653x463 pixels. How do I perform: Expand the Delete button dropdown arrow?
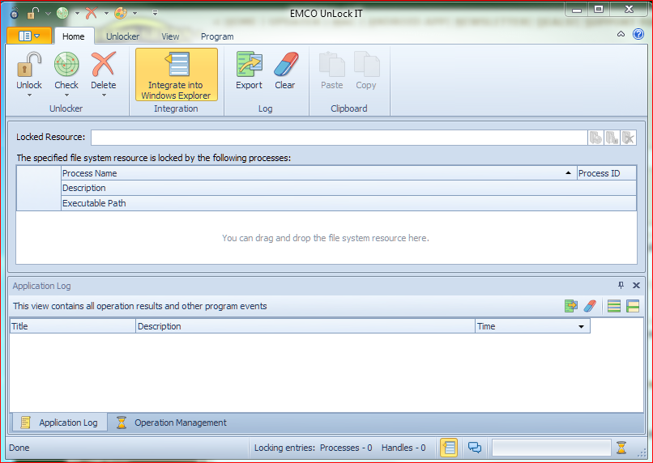click(x=103, y=96)
